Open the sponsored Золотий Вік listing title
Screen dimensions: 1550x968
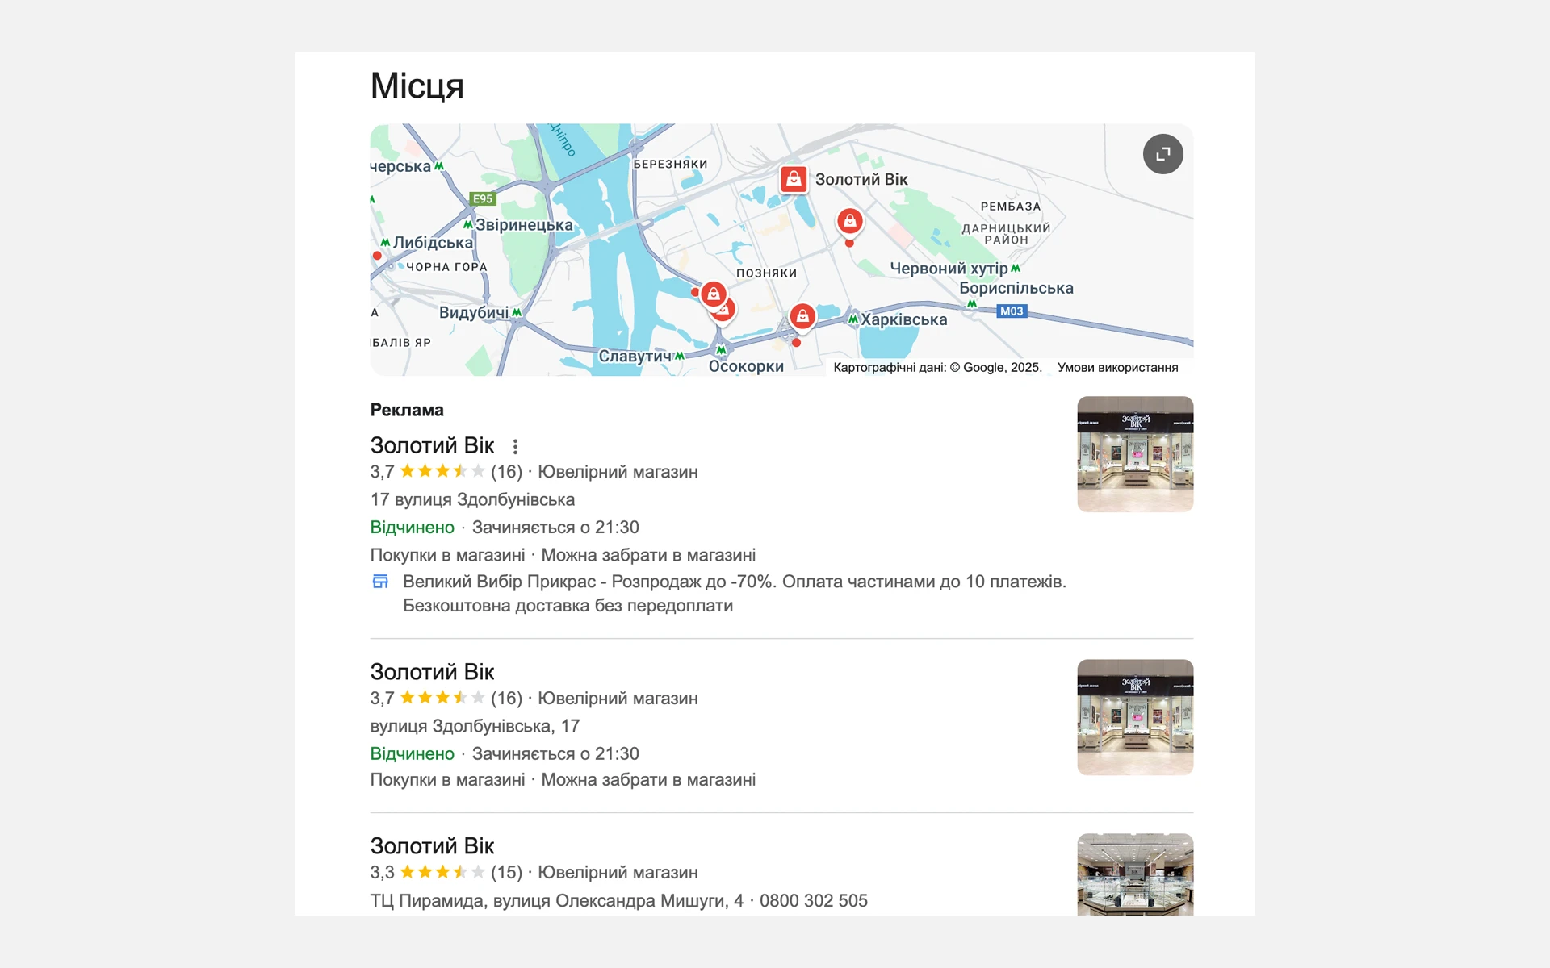432,445
